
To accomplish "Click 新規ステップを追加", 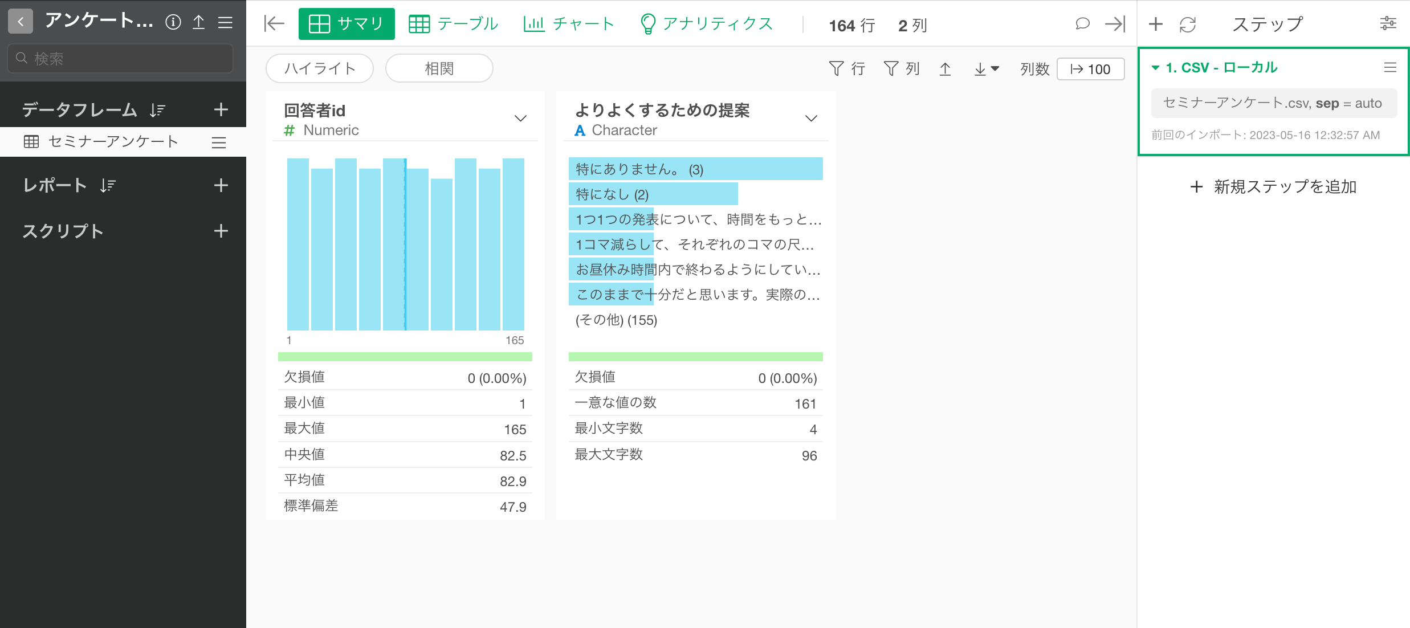I will point(1273,186).
